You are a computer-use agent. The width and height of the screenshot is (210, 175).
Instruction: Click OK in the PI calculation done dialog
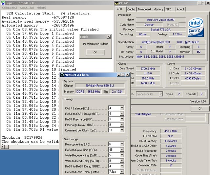(95, 52)
